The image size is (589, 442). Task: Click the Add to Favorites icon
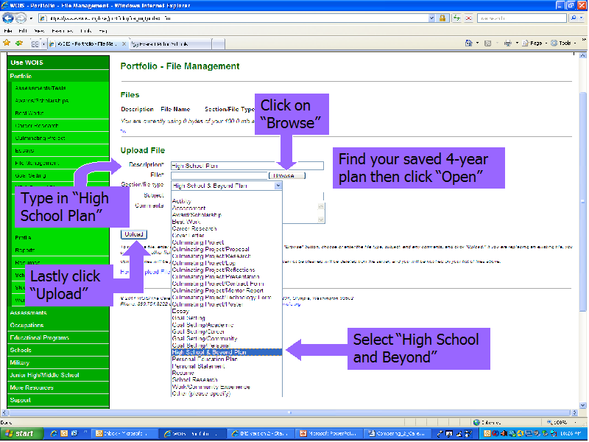(19, 43)
